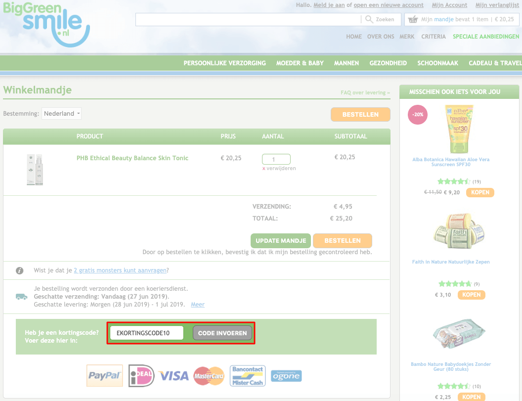This screenshot has height=401, width=522.
Task: Click the mandje link in header
Action: pos(444,19)
